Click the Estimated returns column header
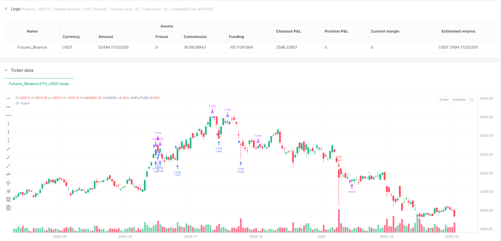501x241 pixels. [x=458, y=31]
